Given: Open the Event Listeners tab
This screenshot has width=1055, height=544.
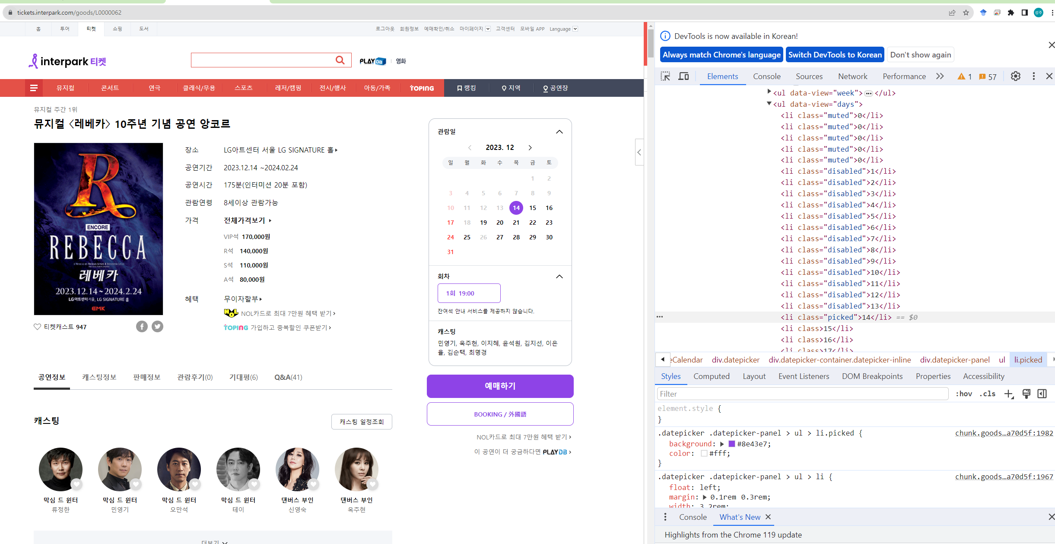Looking at the screenshot, I should (x=804, y=376).
